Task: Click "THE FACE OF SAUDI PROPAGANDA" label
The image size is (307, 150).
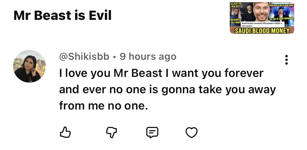Action: click(281, 19)
